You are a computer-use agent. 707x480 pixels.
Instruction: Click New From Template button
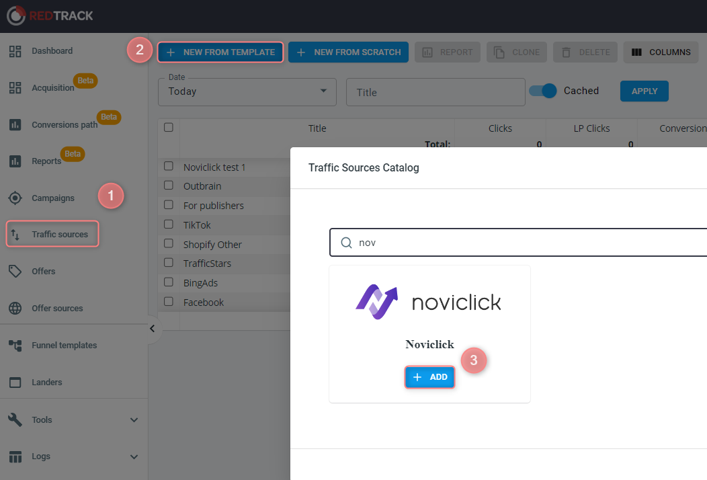pos(220,52)
